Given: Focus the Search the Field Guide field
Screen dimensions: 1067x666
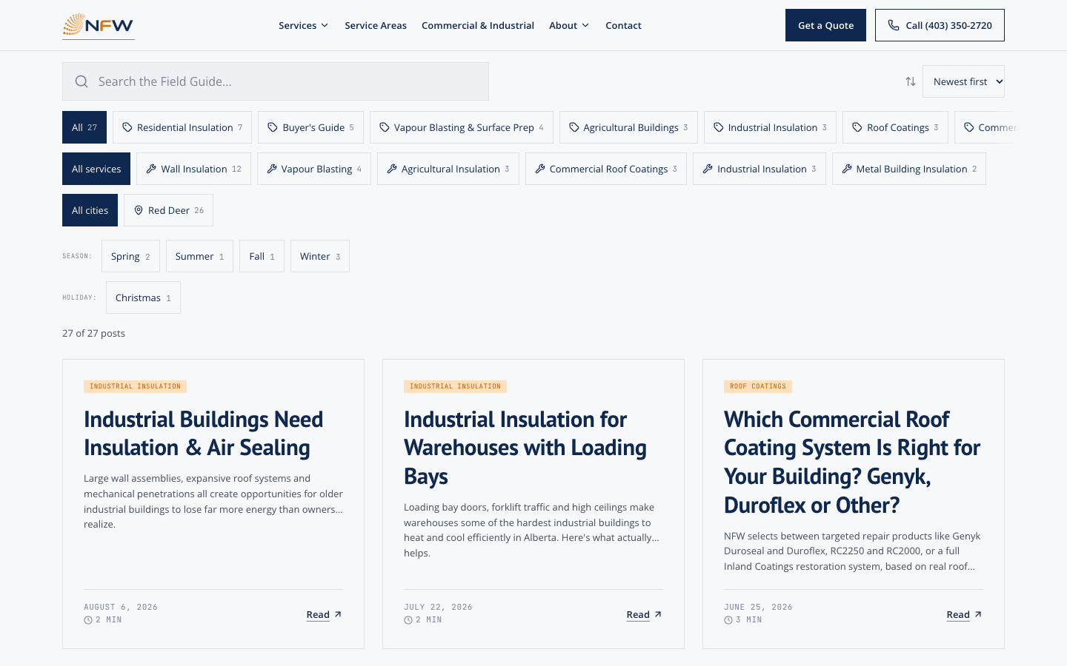Looking at the screenshot, I should (276, 81).
